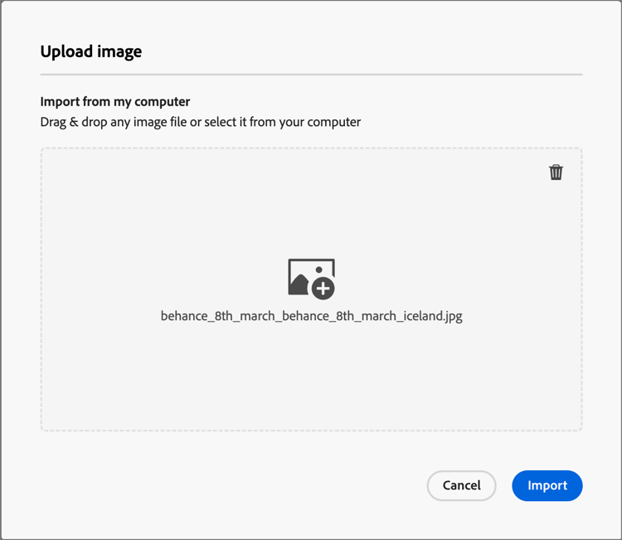Remove behance iceland.jpg using the trash can
This screenshot has height=540, width=622.
coord(556,173)
